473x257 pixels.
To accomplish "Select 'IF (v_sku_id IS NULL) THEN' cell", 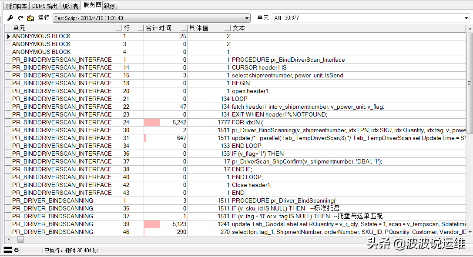I will (x=349, y=208).
